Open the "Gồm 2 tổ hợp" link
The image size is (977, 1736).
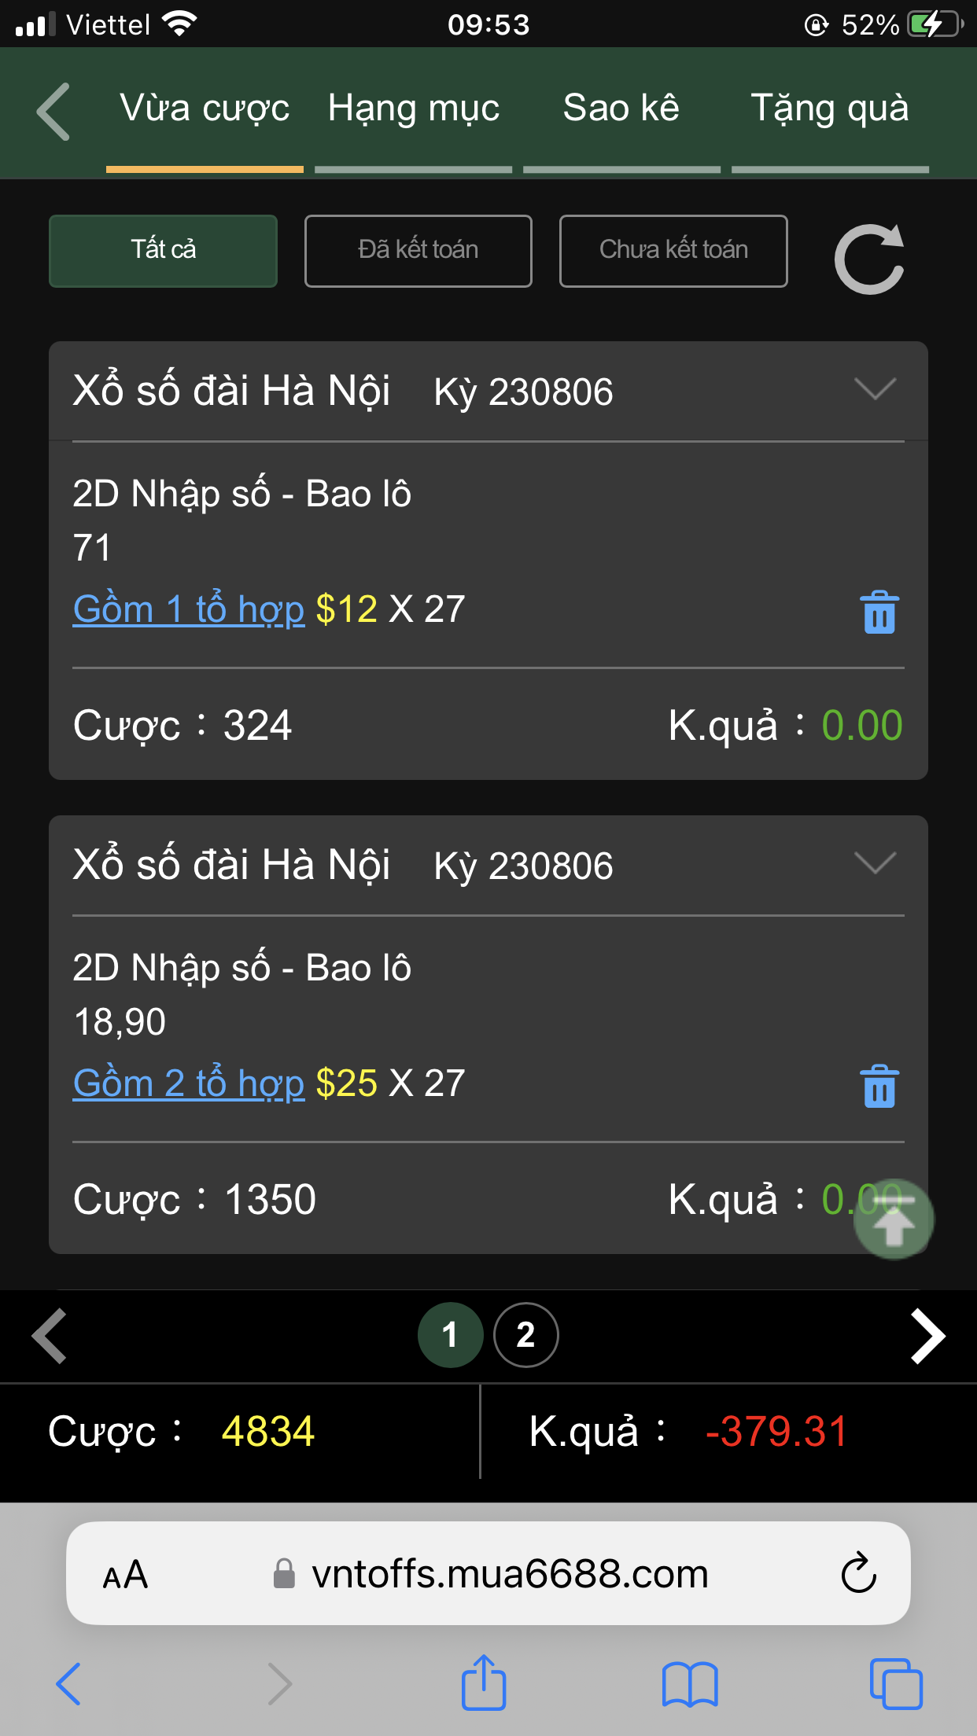189,1083
